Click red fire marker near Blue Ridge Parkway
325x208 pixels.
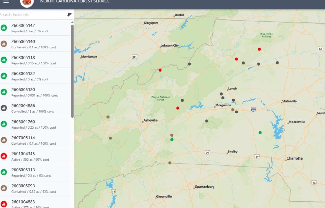click(x=259, y=49)
